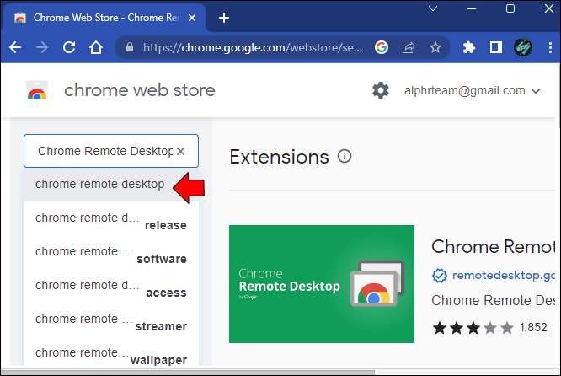Click the Google icon in address bar
This screenshot has height=376, width=561.
pyautogui.click(x=382, y=47)
